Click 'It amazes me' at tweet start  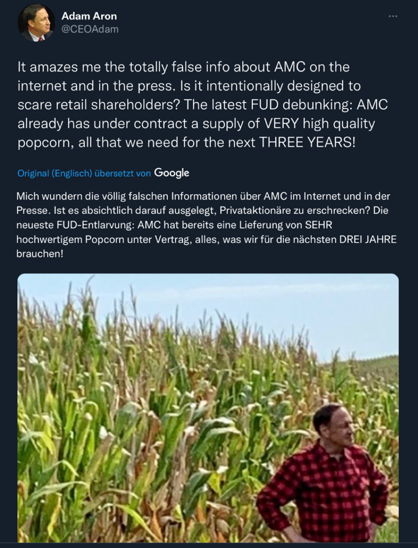coord(53,67)
